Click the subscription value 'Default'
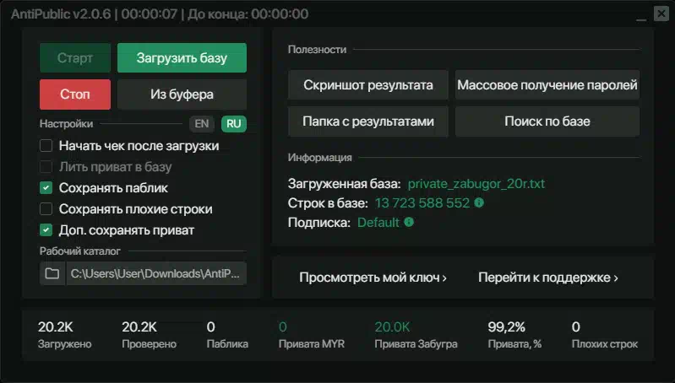675x383 pixels. [378, 222]
